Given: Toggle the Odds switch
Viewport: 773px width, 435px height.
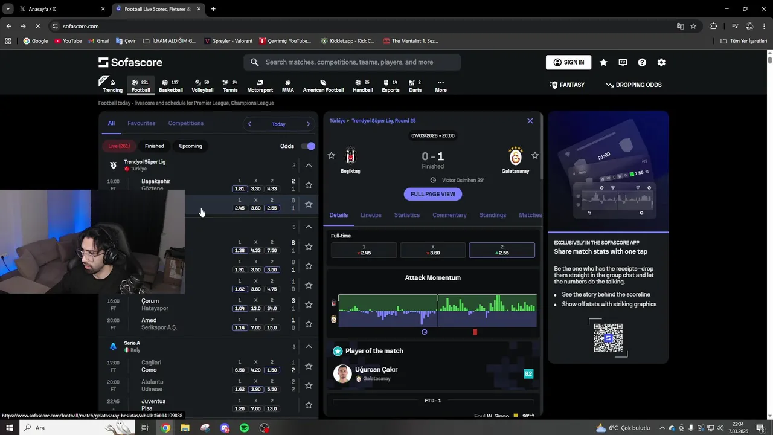Looking at the screenshot, I should [x=309, y=146].
